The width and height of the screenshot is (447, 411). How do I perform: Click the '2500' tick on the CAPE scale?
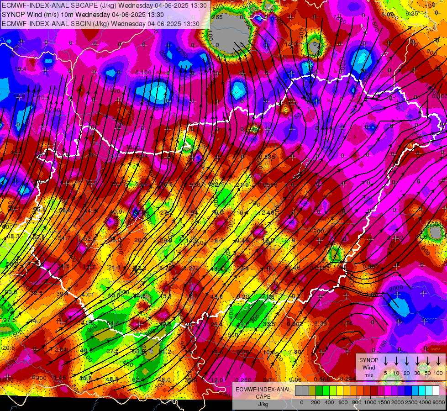tap(412, 402)
